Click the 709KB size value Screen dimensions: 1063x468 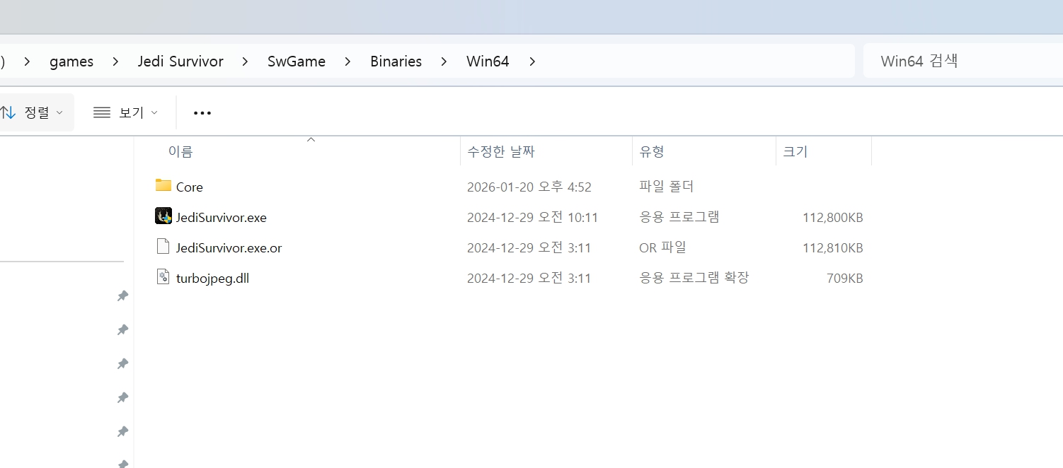click(845, 279)
